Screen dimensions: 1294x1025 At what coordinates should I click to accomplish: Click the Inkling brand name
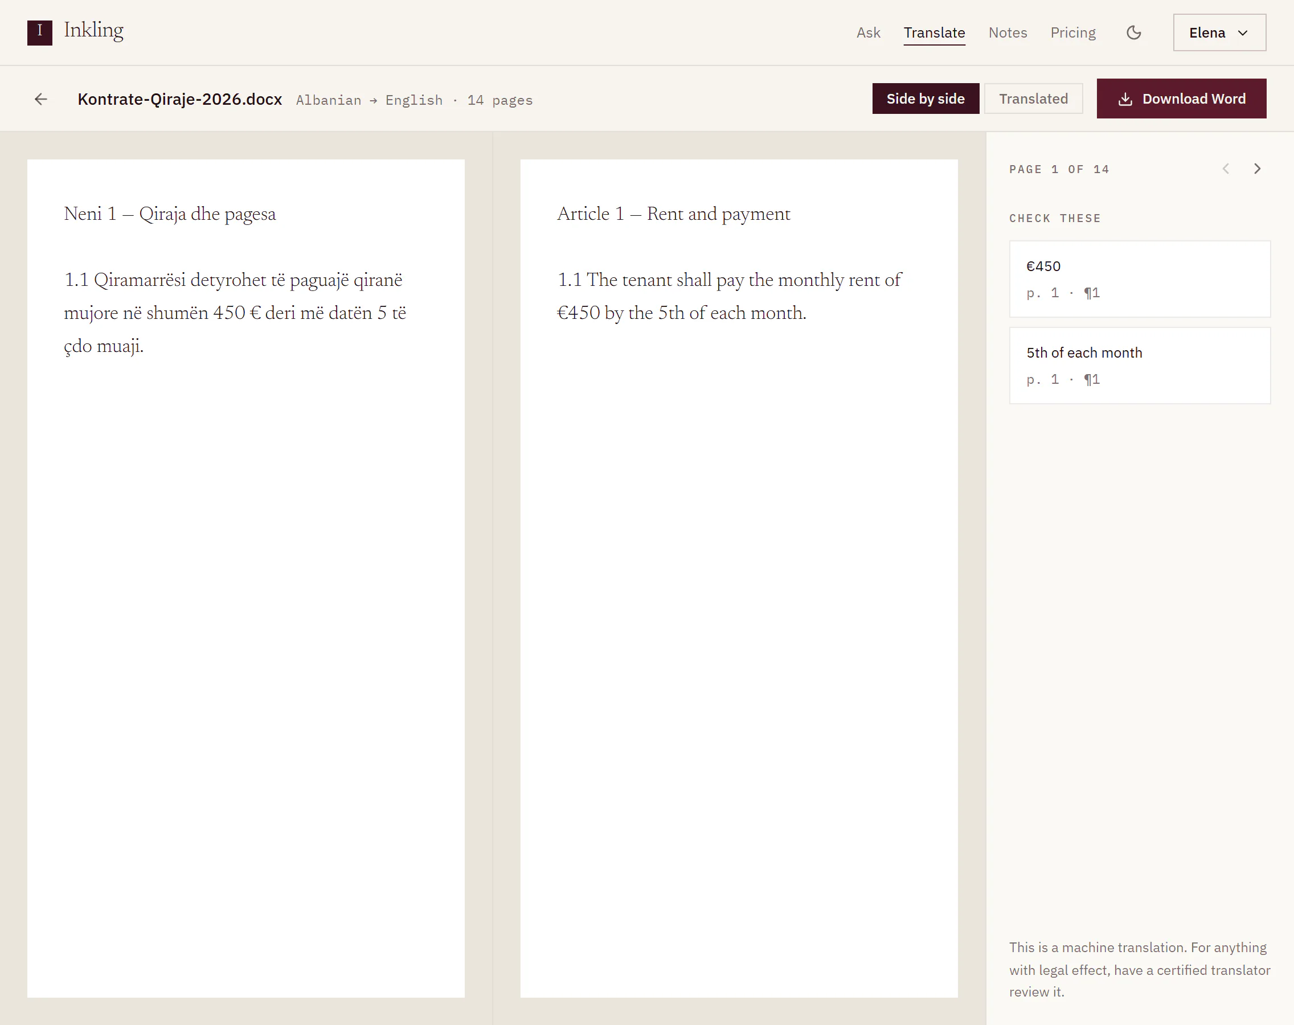pyautogui.click(x=93, y=30)
